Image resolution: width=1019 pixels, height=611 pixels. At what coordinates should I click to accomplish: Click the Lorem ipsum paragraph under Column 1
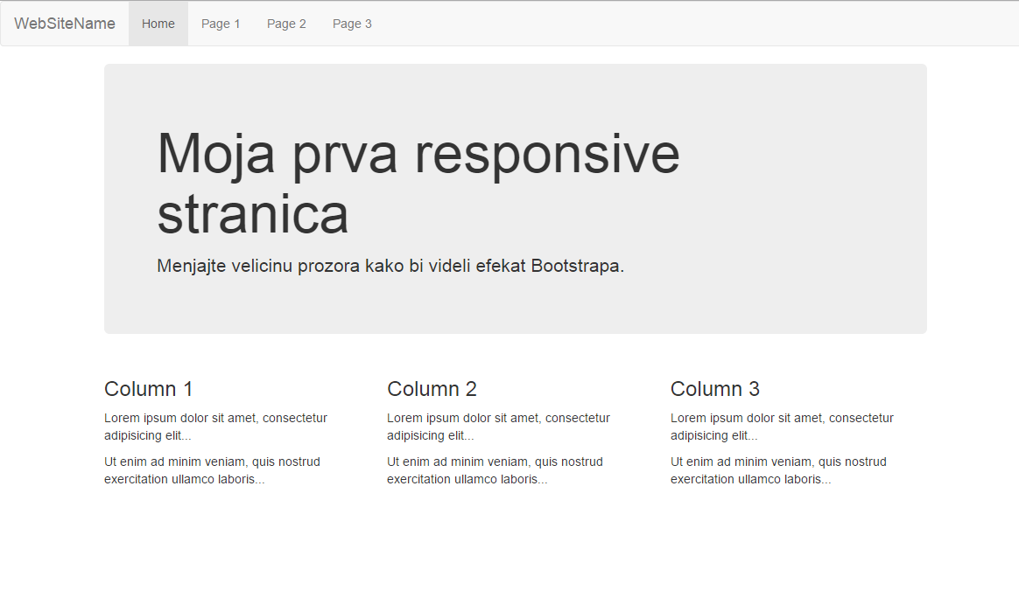215,427
